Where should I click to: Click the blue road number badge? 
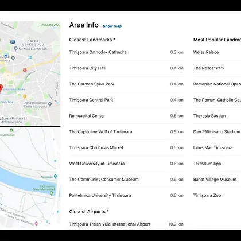tap(13, 42)
